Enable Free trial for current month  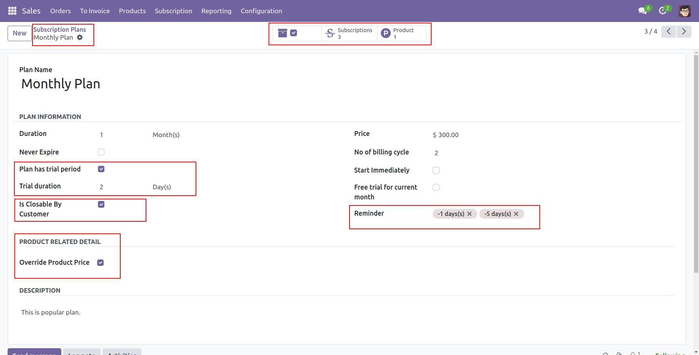(x=436, y=187)
